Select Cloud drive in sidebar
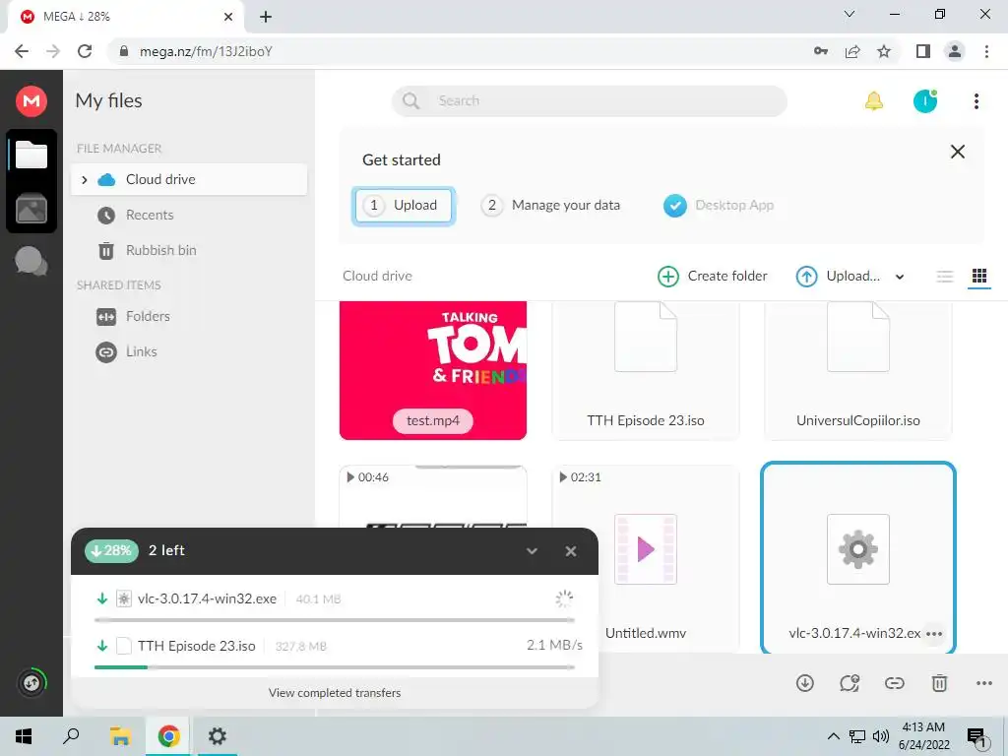This screenshot has height=756, width=1008. [189, 179]
